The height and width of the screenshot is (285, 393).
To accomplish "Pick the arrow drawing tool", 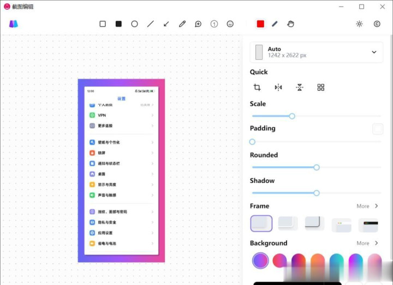I will (166, 24).
